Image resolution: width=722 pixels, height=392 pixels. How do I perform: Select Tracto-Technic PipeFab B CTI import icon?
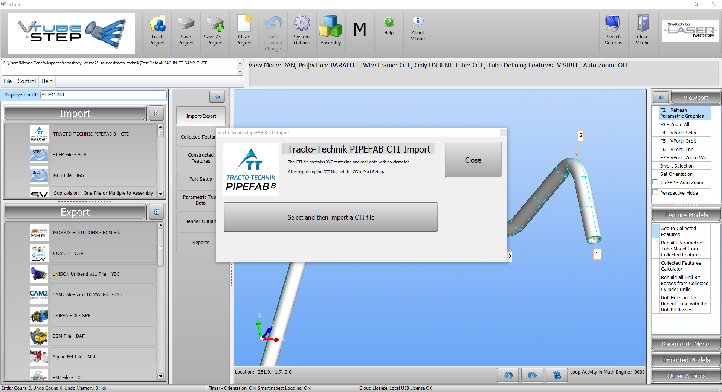point(39,134)
